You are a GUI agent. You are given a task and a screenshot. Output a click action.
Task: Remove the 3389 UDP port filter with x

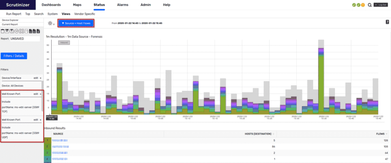click(x=40, y=120)
